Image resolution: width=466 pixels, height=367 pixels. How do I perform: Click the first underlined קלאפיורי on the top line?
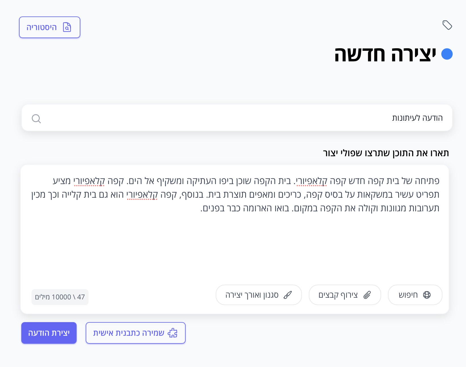click(312, 181)
